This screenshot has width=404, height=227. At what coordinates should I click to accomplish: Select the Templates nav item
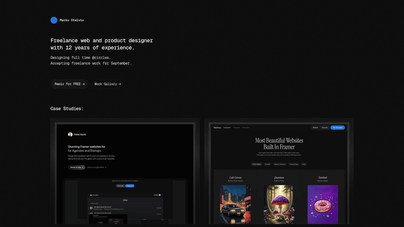(x=237, y=127)
